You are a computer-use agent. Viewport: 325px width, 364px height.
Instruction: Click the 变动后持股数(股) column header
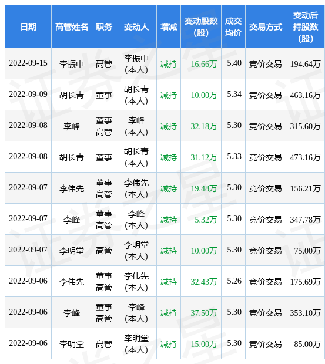point(305,27)
